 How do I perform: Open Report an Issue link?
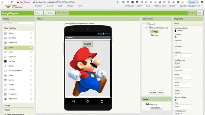(x=160, y=6)
